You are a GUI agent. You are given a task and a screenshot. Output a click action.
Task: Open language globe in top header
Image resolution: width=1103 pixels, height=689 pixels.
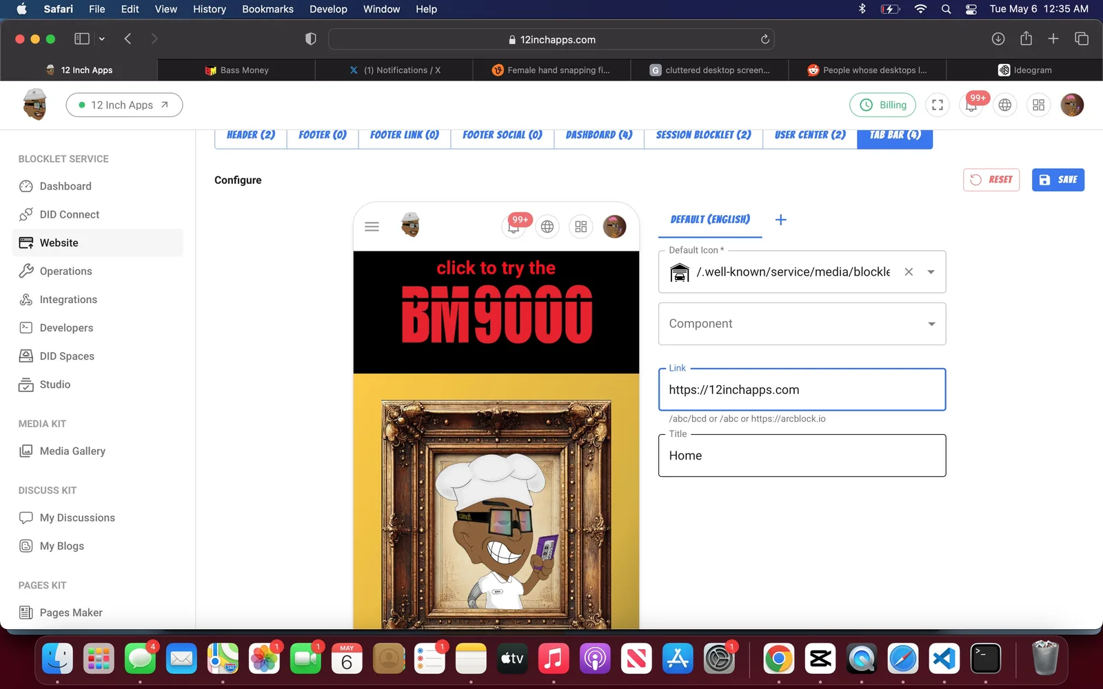pyautogui.click(x=1005, y=105)
